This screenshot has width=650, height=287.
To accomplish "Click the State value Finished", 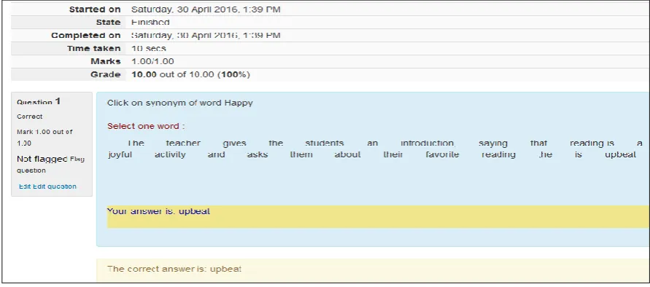I will click(x=150, y=23).
